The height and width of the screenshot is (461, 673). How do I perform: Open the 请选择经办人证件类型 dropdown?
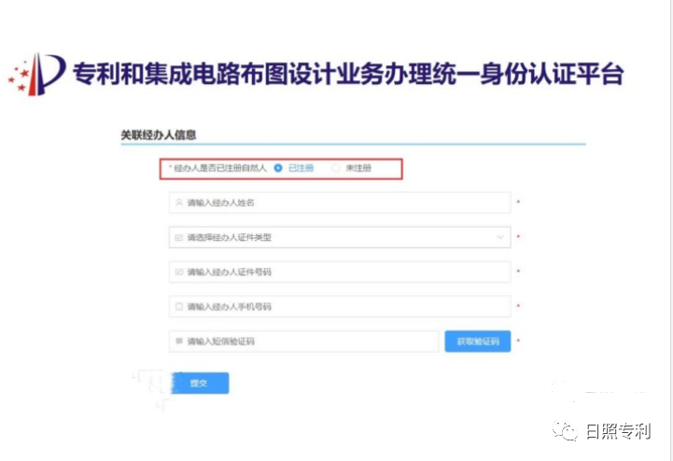[x=336, y=237]
